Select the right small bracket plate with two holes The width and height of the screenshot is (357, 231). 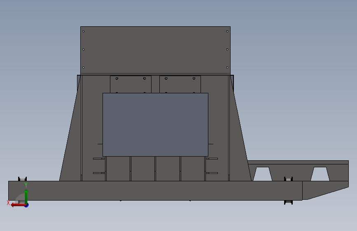tap(180, 84)
